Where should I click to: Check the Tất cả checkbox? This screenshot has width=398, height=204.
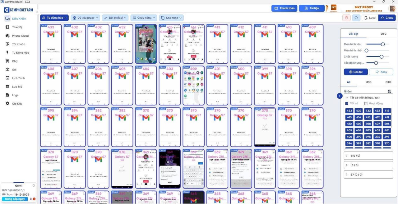[x=347, y=103]
